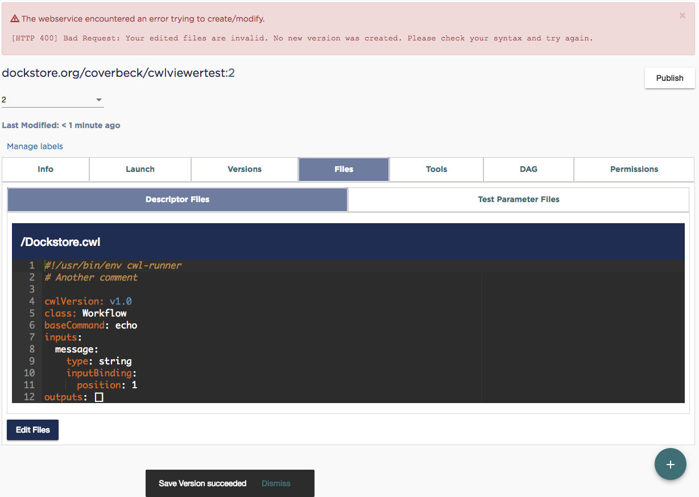
Task: Click the 'position: 1' line
Action: pyautogui.click(x=107, y=385)
